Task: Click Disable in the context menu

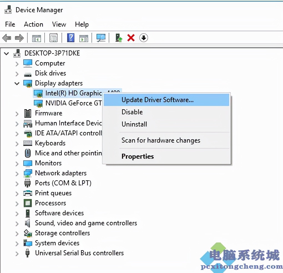Action: [x=132, y=112]
